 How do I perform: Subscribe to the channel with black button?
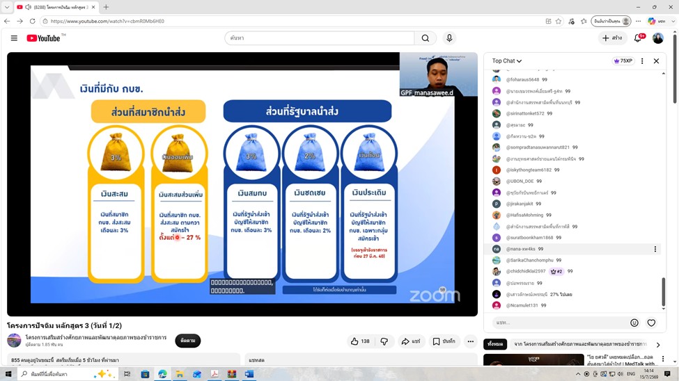point(187,341)
